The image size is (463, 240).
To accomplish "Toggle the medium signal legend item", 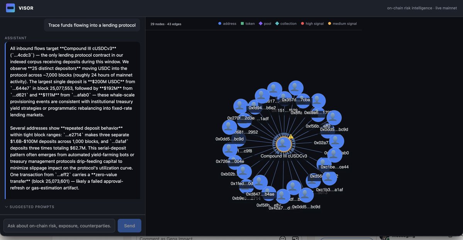I will click(342, 23).
